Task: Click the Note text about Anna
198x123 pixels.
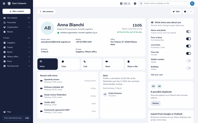Action: 121,81
